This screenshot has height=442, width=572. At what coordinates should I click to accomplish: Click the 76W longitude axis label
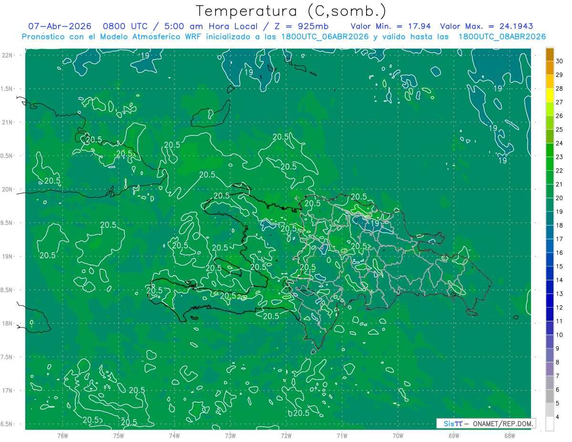[62, 435]
